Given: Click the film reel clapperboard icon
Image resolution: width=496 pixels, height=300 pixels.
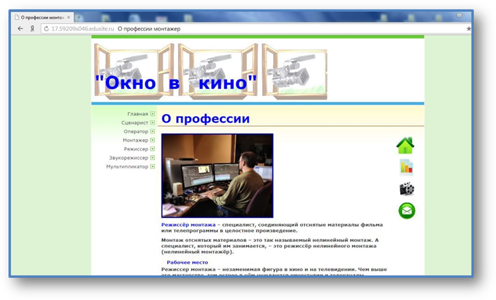Looking at the screenshot, I should coord(407,189).
